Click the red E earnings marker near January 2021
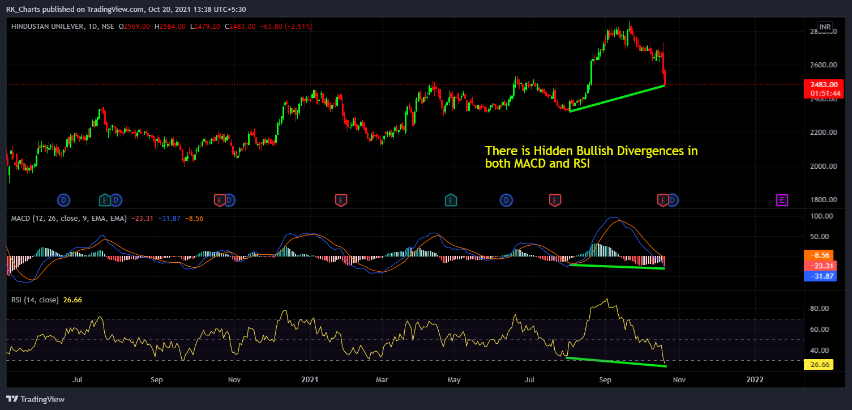This screenshot has width=852, height=410. [x=340, y=199]
